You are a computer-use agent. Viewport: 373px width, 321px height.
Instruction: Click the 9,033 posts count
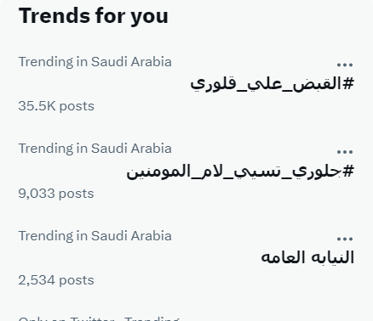click(x=56, y=194)
